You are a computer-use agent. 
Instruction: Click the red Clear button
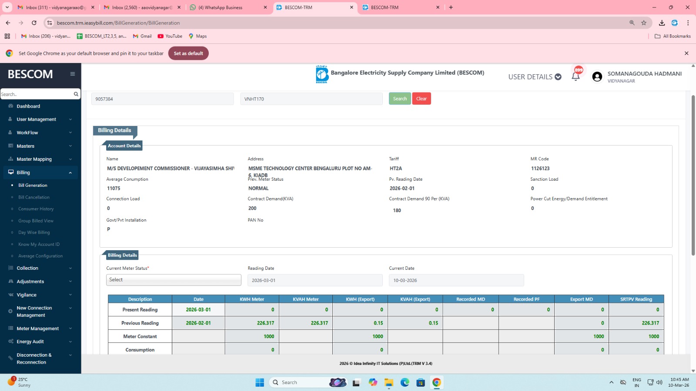(421, 99)
